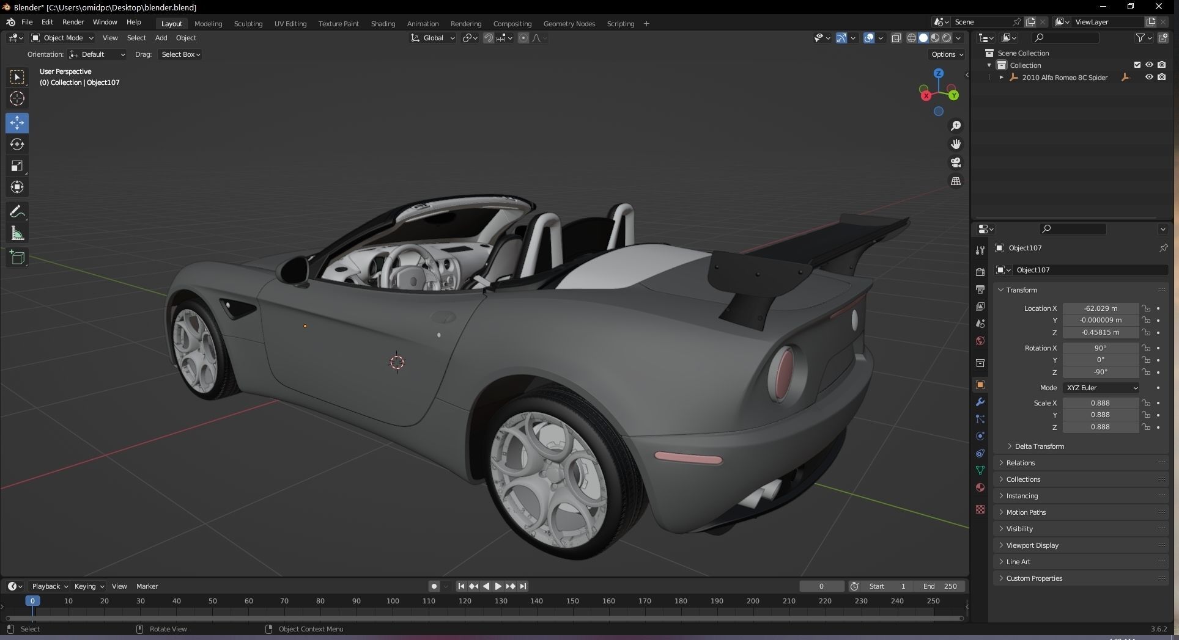The image size is (1179, 640).
Task: Select the Cursor tool
Action: (17, 98)
